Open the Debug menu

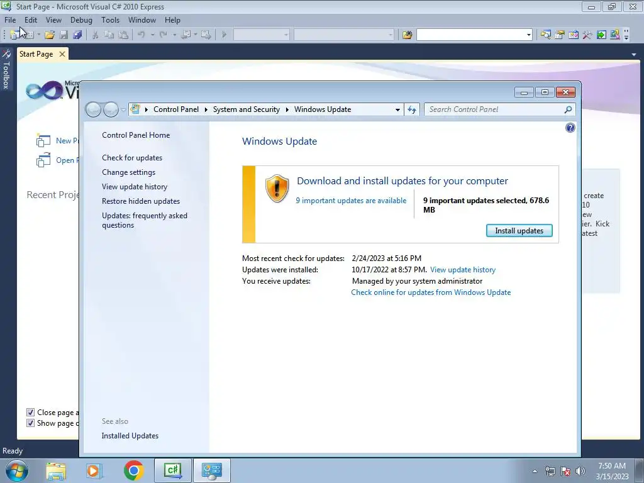[x=81, y=19]
